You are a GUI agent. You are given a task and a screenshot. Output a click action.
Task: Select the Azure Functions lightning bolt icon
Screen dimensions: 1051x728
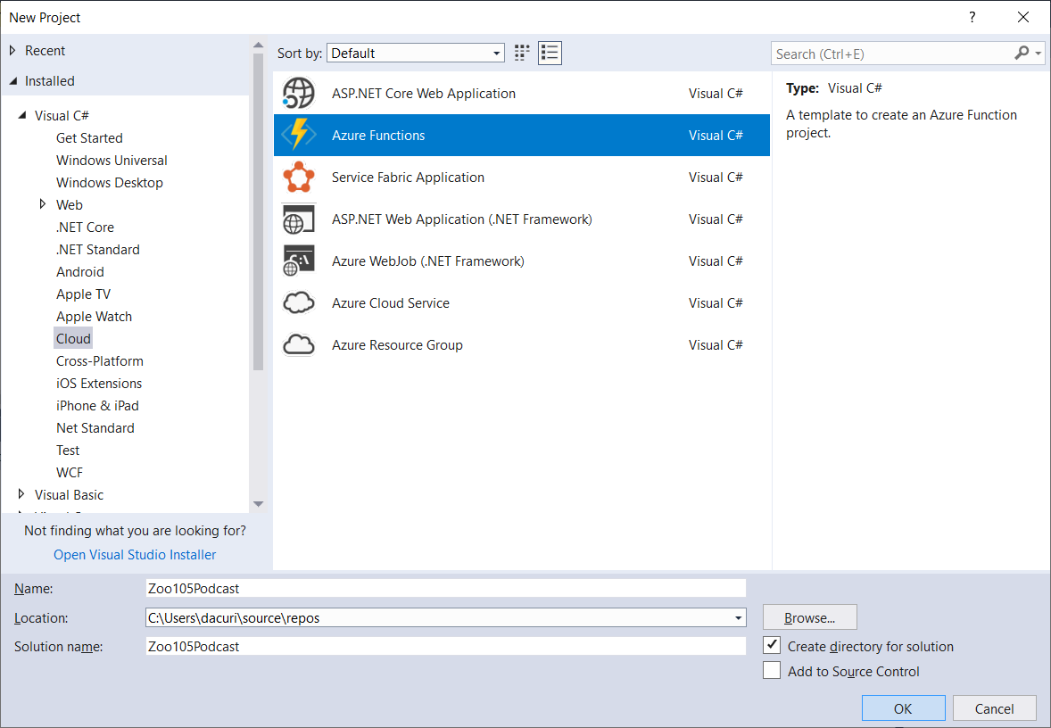pyautogui.click(x=299, y=135)
